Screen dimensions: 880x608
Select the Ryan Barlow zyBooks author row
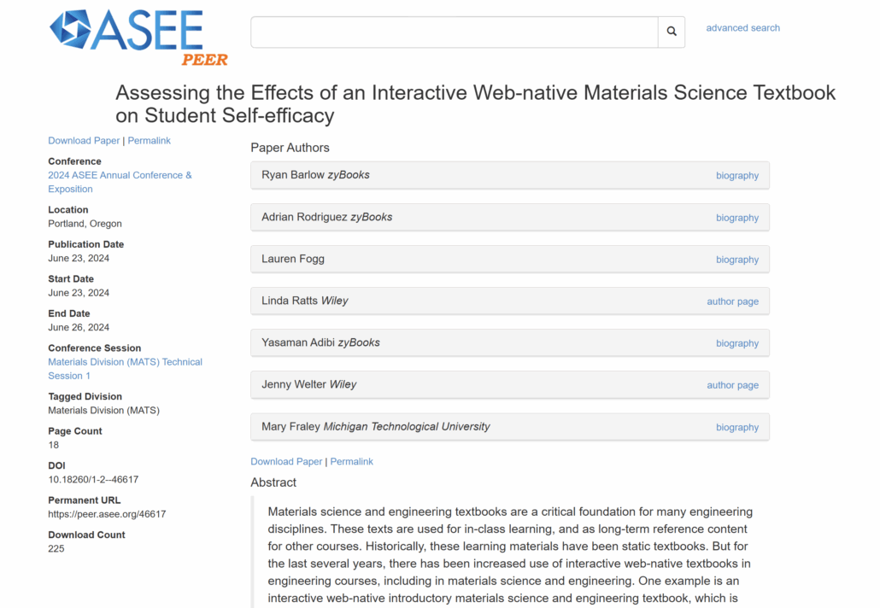click(510, 176)
